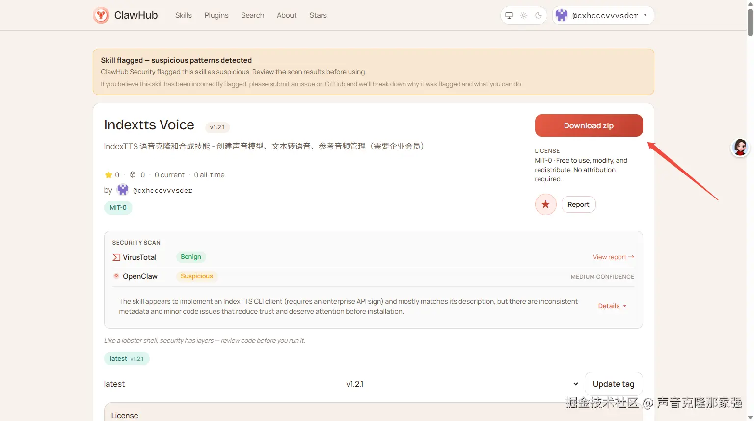
Task: Click the 'Benign' VirusTotal status badge
Action: [191, 257]
